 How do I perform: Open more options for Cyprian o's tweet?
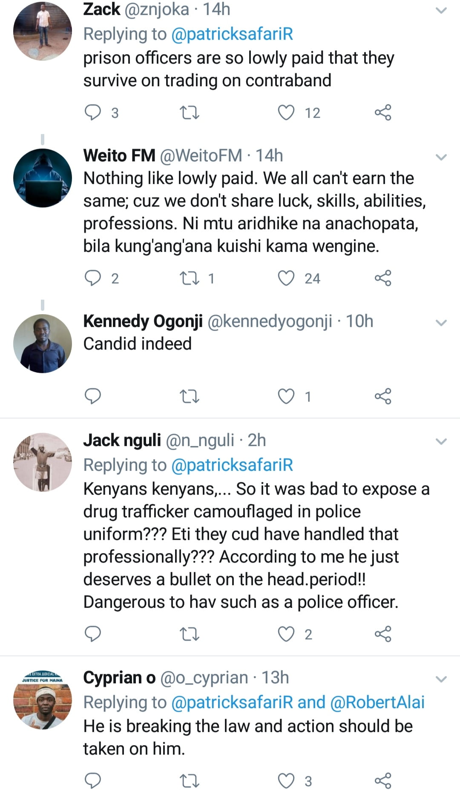441,679
